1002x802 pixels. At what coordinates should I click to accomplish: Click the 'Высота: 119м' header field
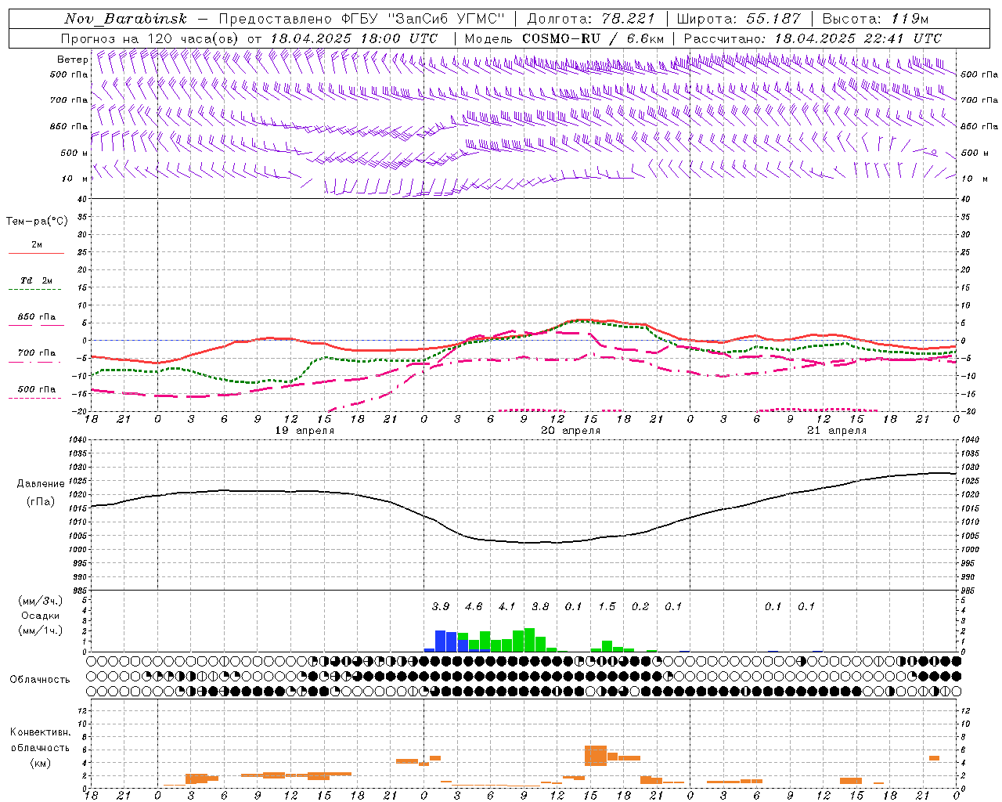pos(875,19)
